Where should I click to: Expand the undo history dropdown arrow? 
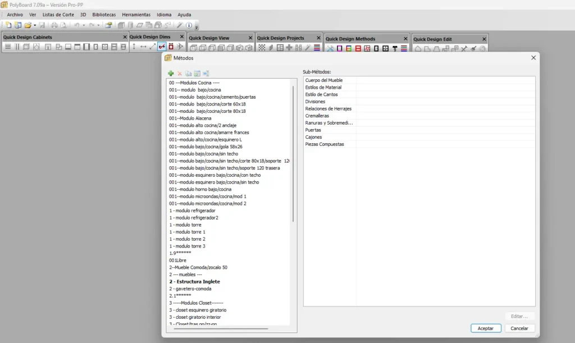coord(84,25)
